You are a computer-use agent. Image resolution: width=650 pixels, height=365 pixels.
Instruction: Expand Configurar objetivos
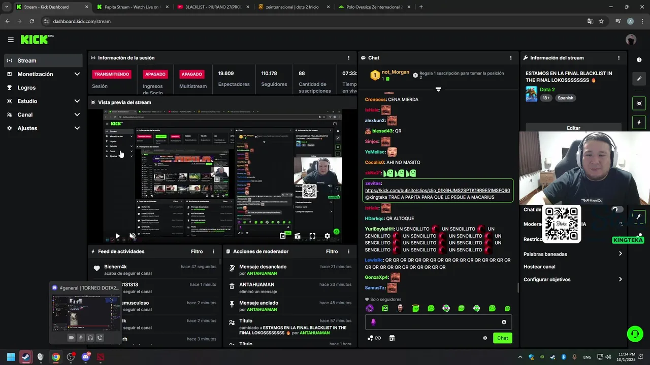(573, 279)
